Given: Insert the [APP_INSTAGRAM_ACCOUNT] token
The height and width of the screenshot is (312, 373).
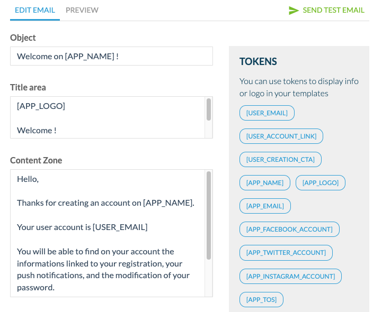Looking at the screenshot, I should (x=290, y=276).
